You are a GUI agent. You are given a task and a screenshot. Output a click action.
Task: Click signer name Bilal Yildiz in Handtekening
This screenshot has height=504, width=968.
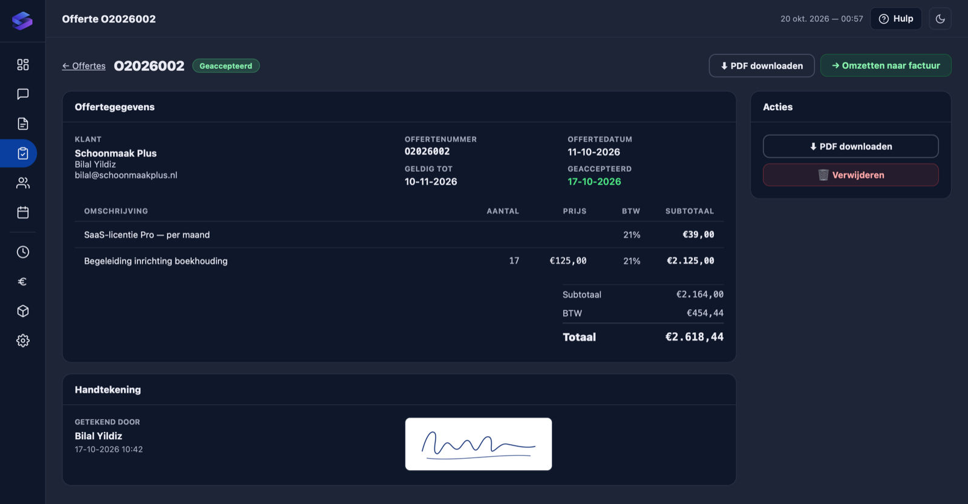(x=99, y=436)
